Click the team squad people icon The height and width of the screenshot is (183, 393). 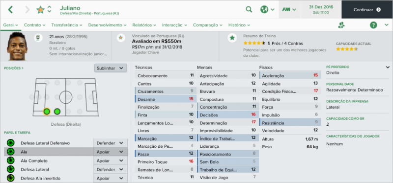[341, 25]
